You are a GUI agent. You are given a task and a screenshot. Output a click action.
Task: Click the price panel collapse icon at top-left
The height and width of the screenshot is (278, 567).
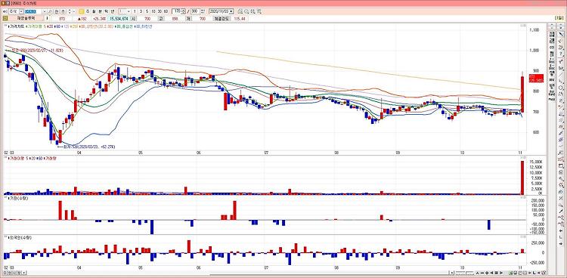pyautogui.click(x=5, y=26)
